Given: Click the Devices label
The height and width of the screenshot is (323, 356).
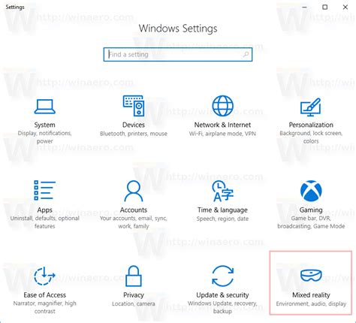Looking at the screenshot, I should [134, 125].
